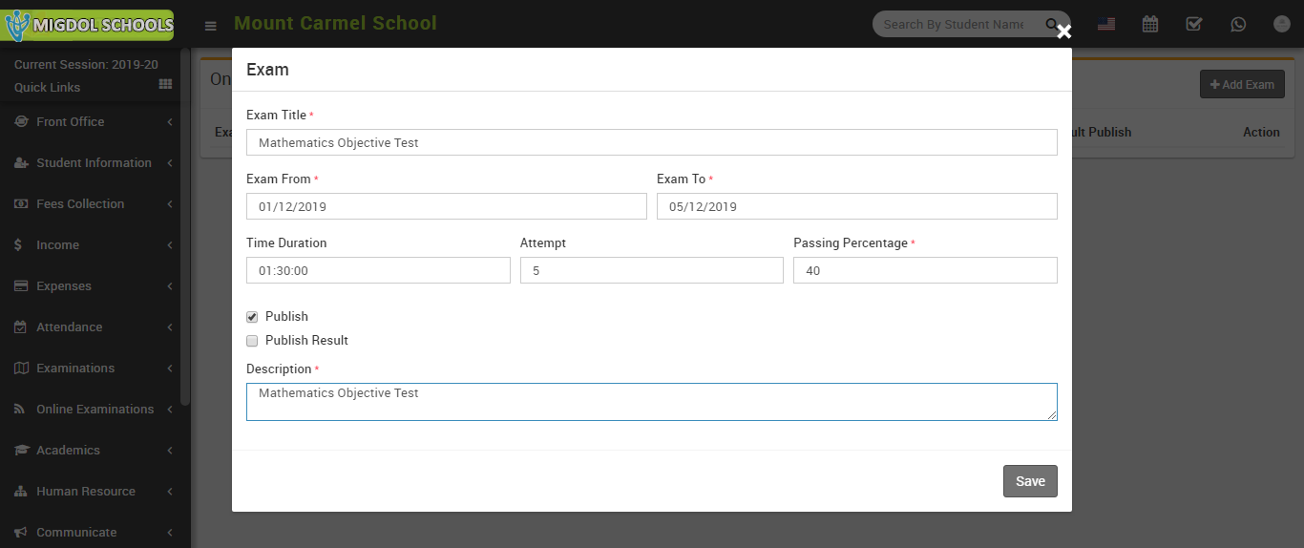
Task: Click the sidebar vertical scrollbar
Action: (185, 229)
